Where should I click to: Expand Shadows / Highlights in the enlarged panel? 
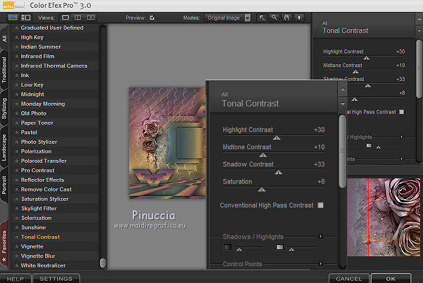coord(321,237)
